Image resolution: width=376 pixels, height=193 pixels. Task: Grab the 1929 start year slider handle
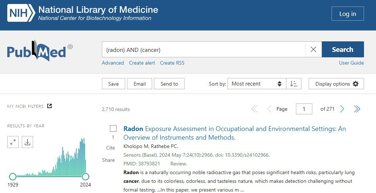(x=13, y=177)
